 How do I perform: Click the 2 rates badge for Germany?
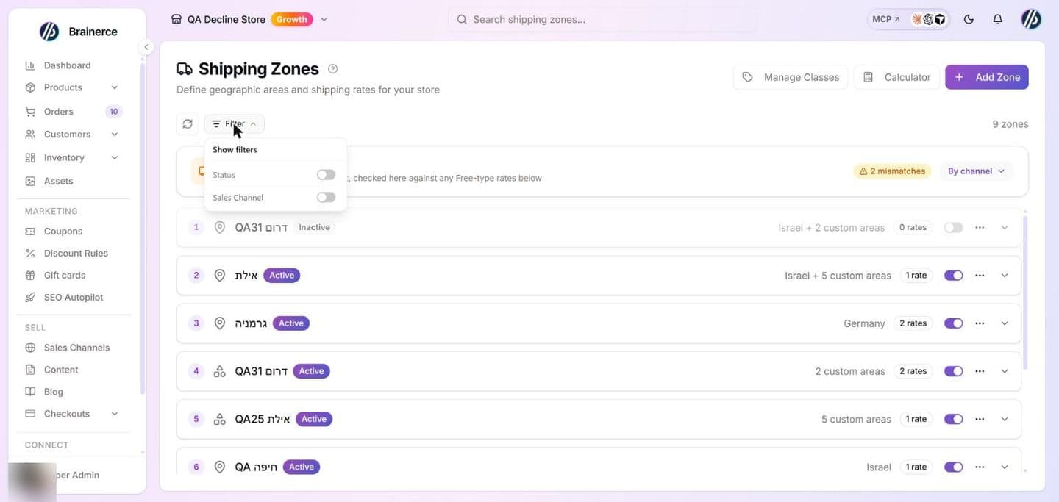(913, 323)
